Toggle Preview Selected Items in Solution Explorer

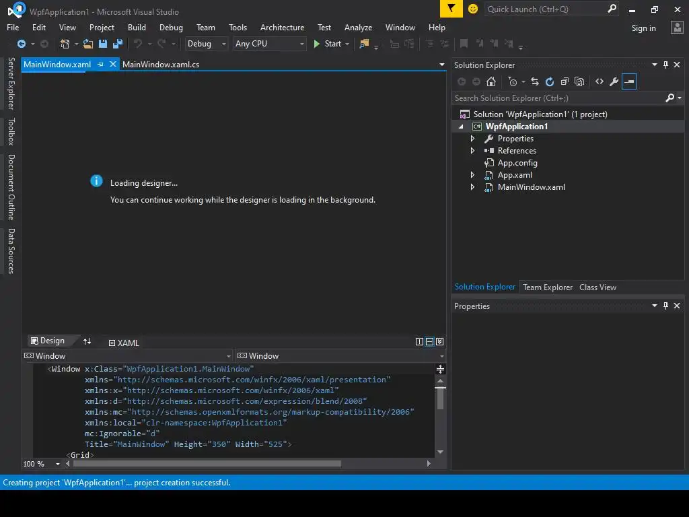[629, 81]
